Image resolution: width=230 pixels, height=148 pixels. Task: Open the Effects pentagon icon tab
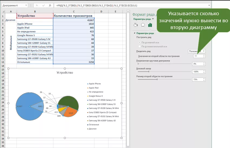143,25
